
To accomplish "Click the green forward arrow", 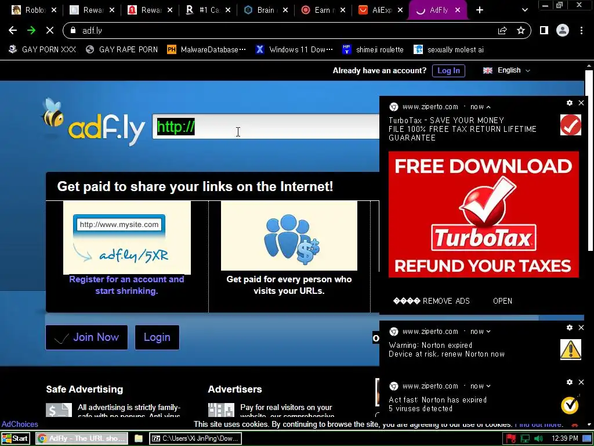I will click(x=31, y=30).
